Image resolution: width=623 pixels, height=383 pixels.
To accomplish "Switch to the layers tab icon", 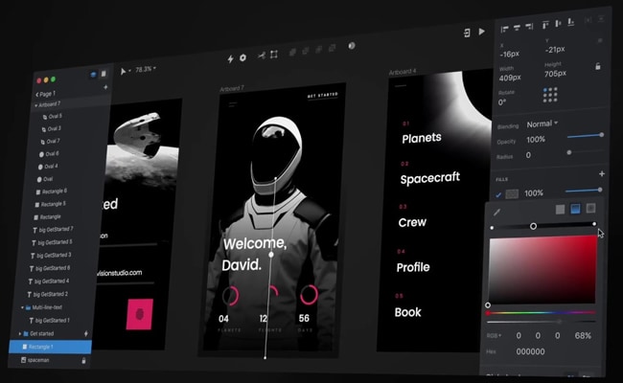I will pyautogui.click(x=93, y=75).
